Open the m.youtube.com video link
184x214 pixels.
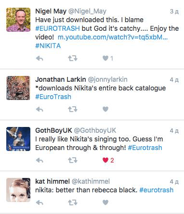[113, 37]
